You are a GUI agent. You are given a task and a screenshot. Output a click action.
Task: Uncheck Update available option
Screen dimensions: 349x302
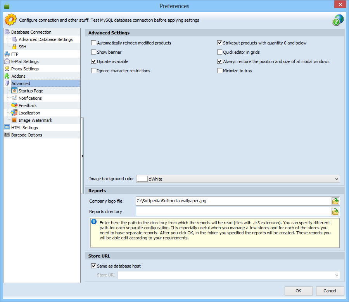point(94,61)
